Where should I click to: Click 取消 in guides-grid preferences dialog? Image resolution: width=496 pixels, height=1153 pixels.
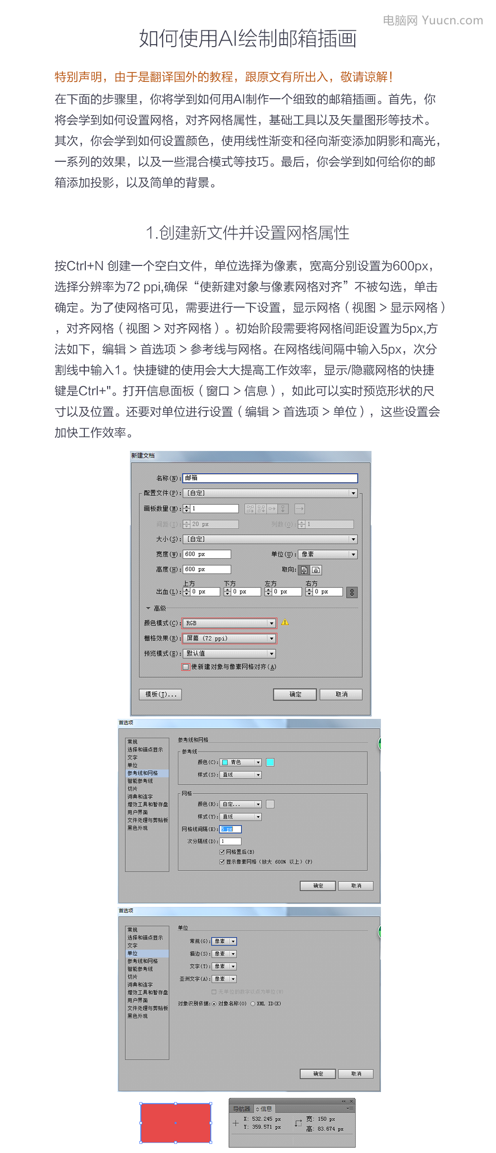point(356,886)
